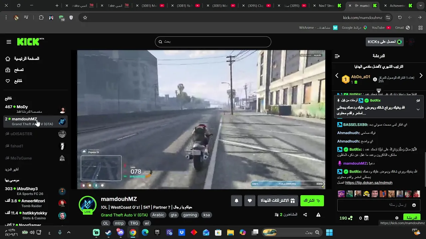426x239 pixels.
Task: Click BASSELSXB9 username in chat
Action: click(x=356, y=124)
